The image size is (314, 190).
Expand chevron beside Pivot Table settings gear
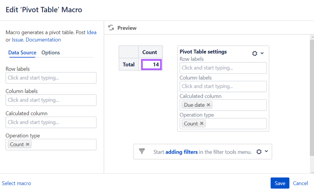coord(262,53)
